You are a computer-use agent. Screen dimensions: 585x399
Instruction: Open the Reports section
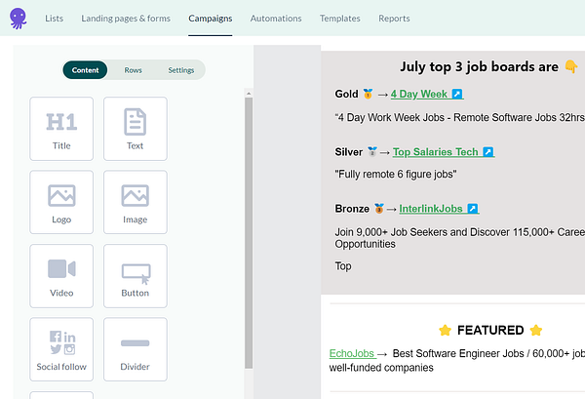point(394,19)
